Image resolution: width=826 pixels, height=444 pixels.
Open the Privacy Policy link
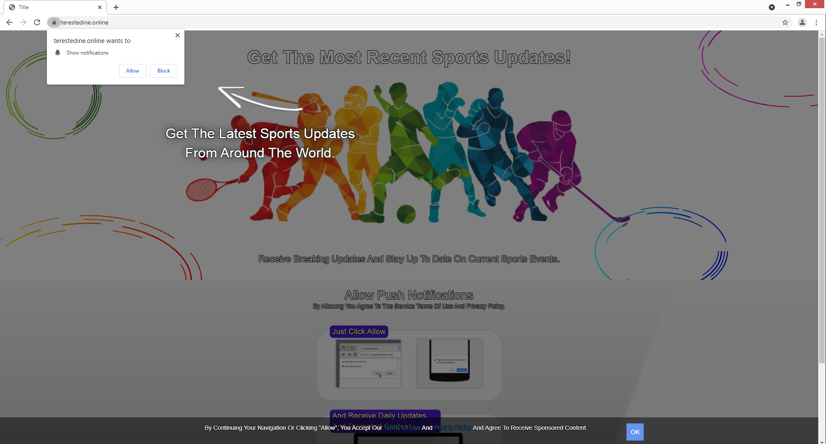(452, 428)
